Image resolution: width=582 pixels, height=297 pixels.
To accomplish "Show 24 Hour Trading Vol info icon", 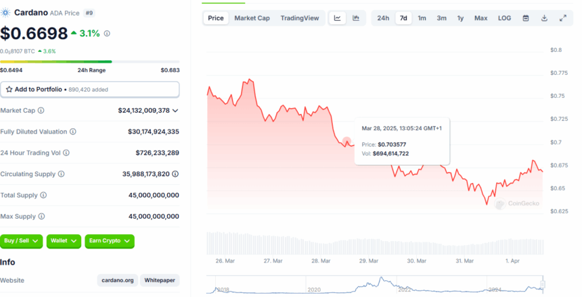I will (66, 153).
